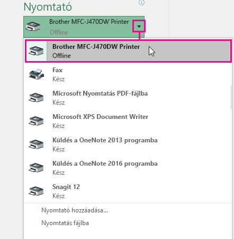The width and height of the screenshot is (234, 239).
Task: Click the info icon beside Nyomtató heading
Action: [x=141, y=2]
